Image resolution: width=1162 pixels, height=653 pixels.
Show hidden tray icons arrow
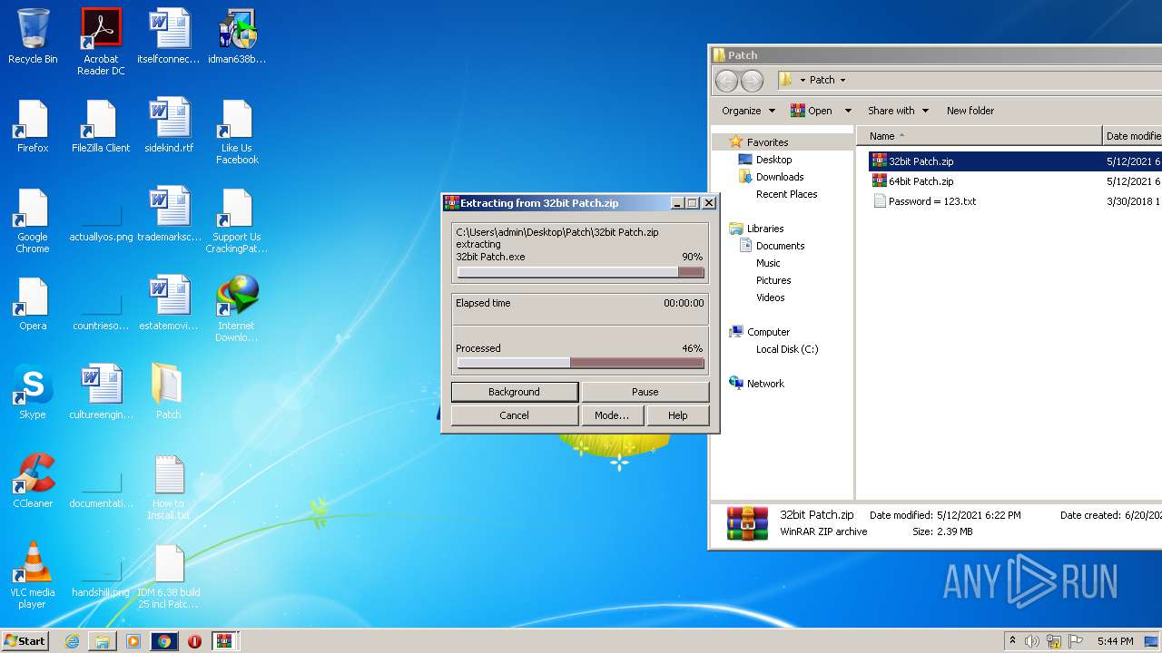tap(1012, 641)
